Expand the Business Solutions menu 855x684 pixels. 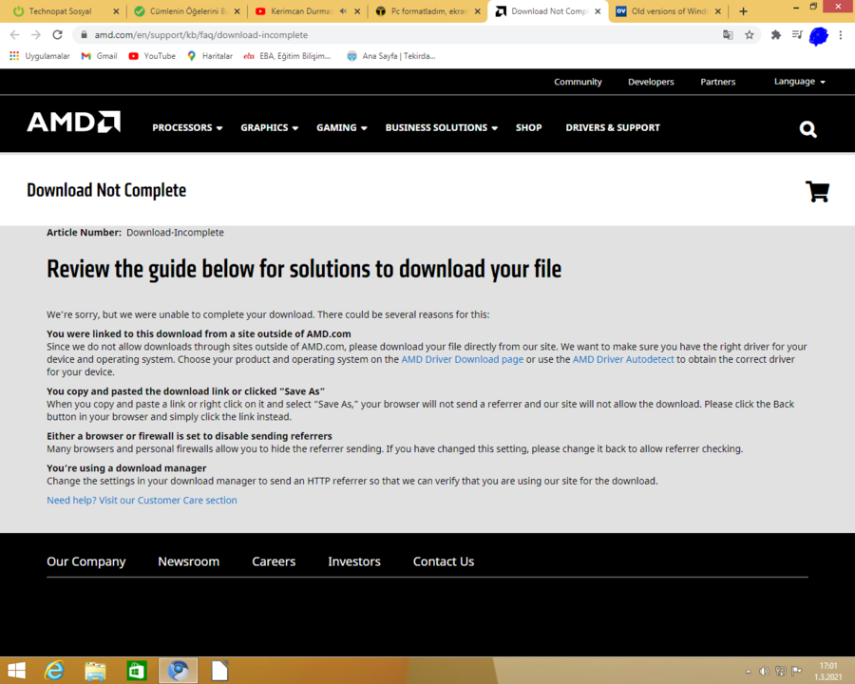click(x=441, y=127)
